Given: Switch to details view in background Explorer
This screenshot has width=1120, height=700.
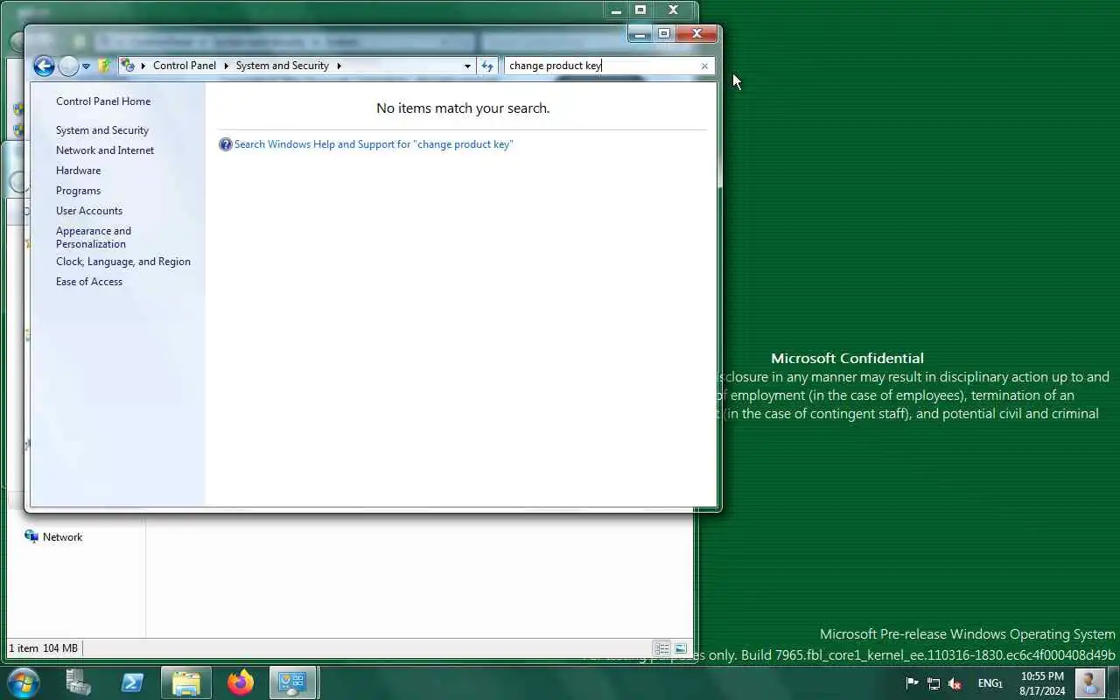Looking at the screenshot, I should click(662, 648).
